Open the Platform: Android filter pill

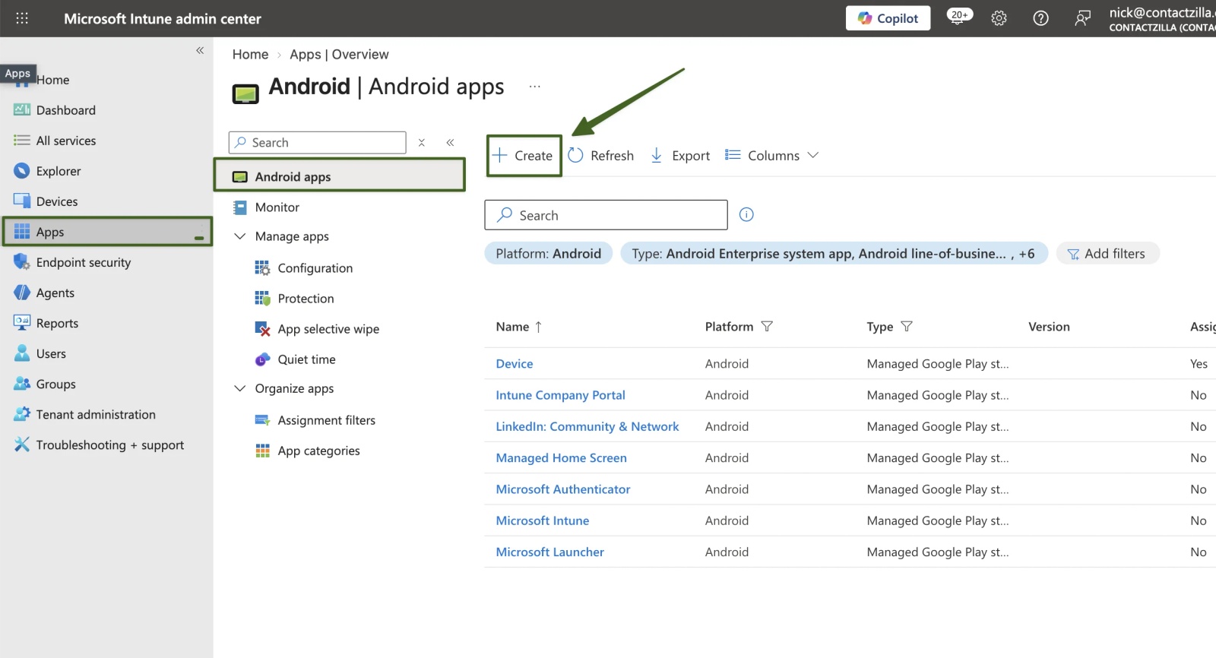[548, 254]
